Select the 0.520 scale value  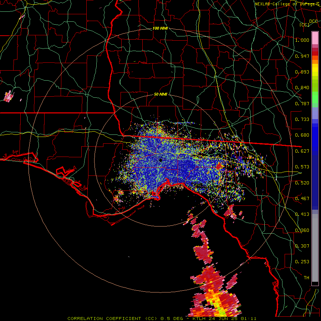[302, 183]
